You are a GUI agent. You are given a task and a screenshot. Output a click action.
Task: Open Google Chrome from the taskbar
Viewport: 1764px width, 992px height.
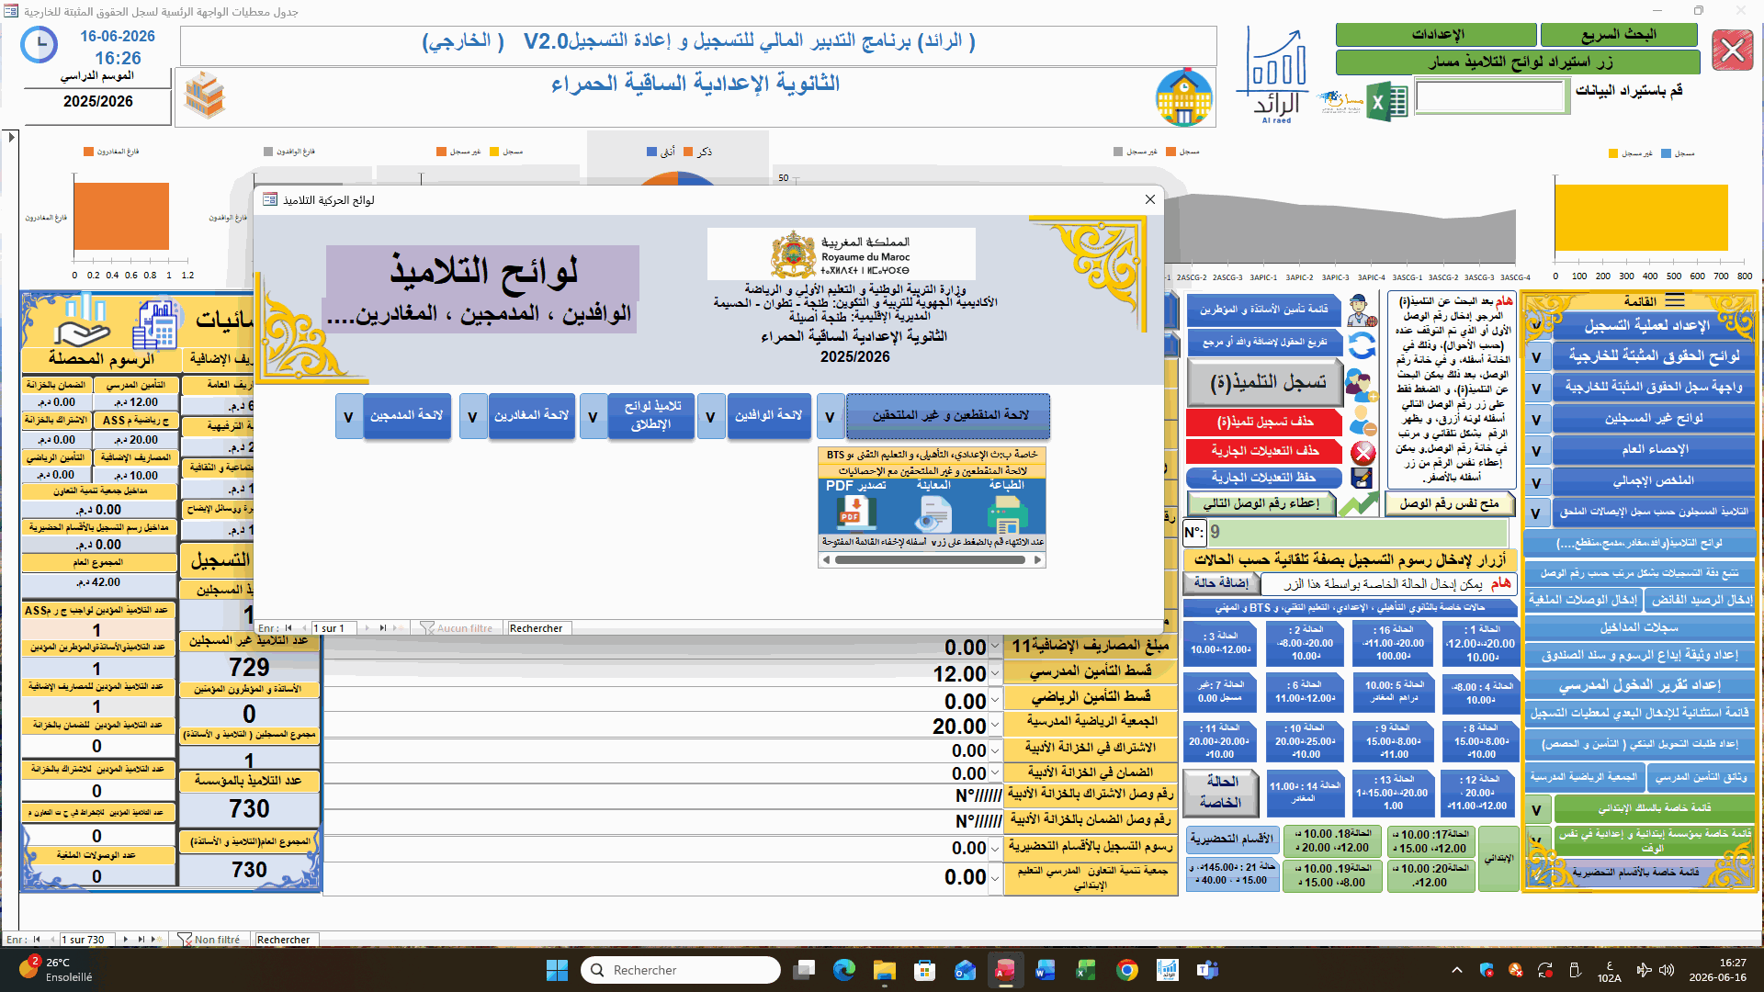tap(1126, 970)
